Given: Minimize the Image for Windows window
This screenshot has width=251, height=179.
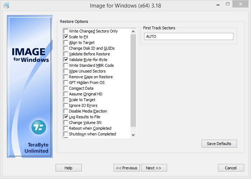Looking at the screenshot, I should pyautogui.click(x=218, y=5).
